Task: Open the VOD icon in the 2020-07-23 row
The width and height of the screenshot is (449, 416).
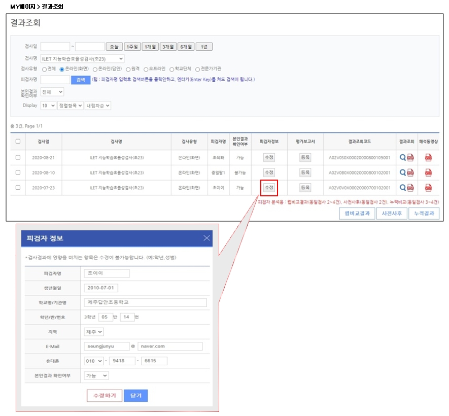Action: (x=428, y=188)
